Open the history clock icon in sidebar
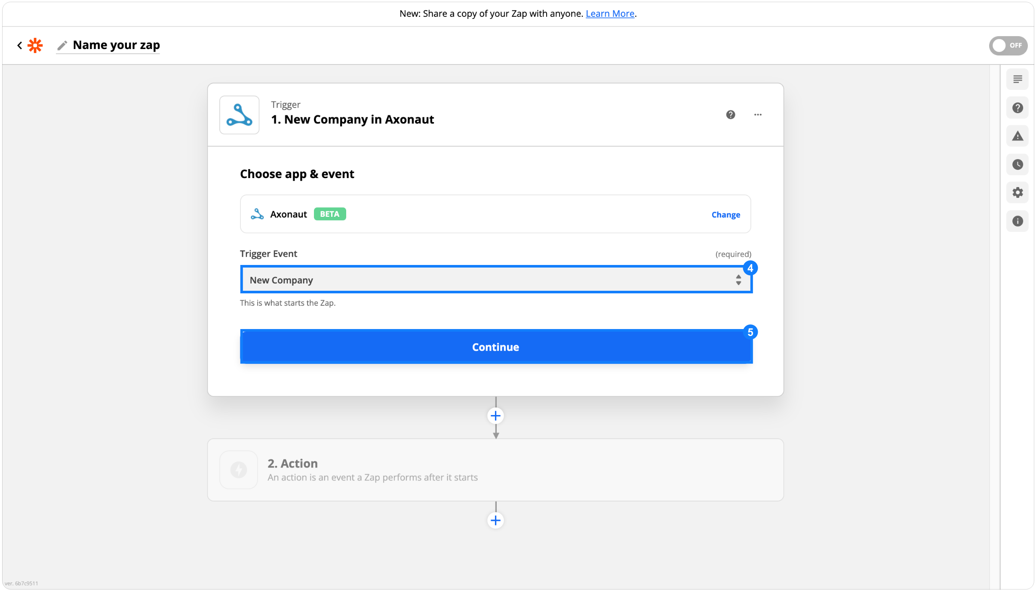Viewport: 1036px width, 591px height. coord(1017,164)
